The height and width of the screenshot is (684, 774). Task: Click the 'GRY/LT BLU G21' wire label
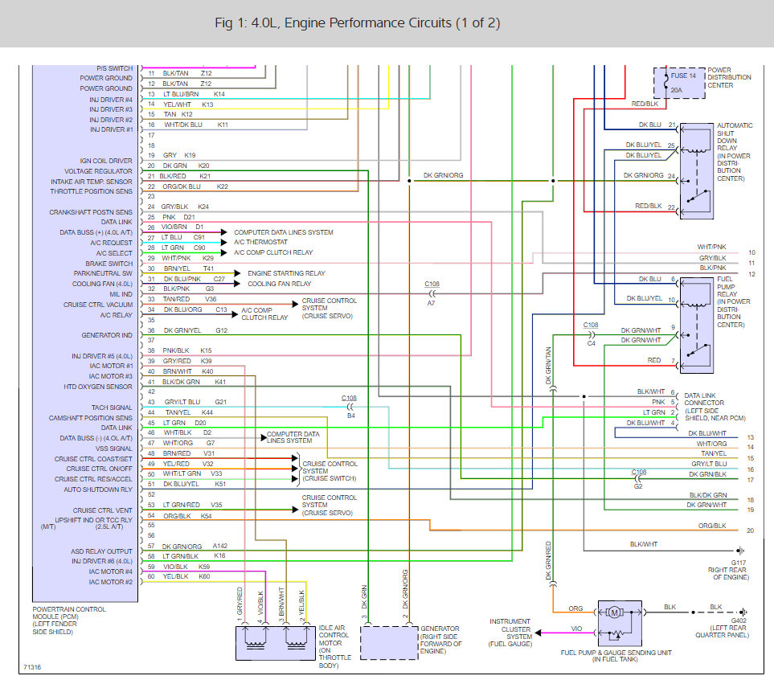(195, 402)
